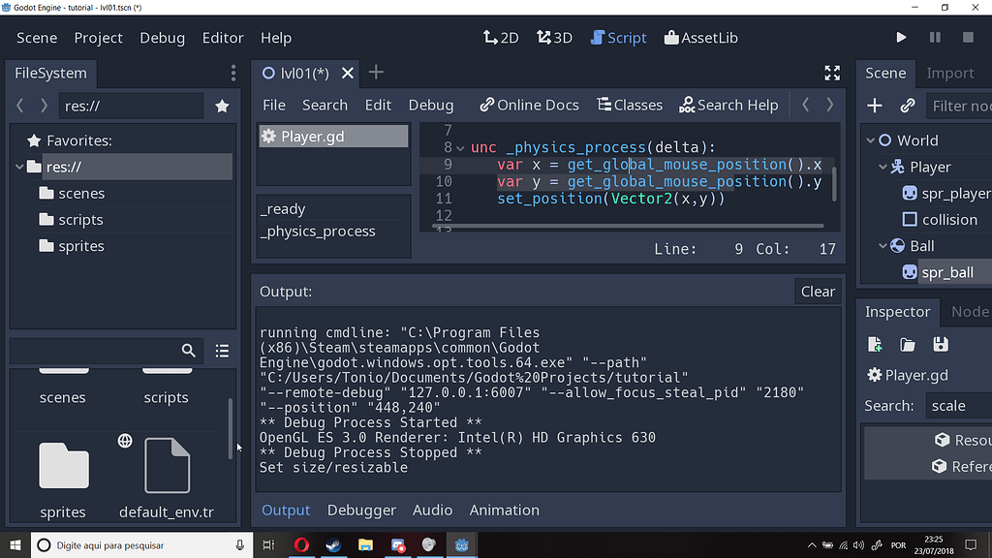The image size is (992, 558).
Task: Switch to the 3D workspace
Action: (x=554, y=38)
